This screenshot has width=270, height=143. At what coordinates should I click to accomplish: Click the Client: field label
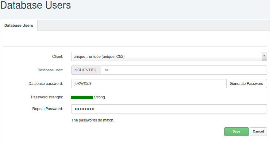pos(58,57)
